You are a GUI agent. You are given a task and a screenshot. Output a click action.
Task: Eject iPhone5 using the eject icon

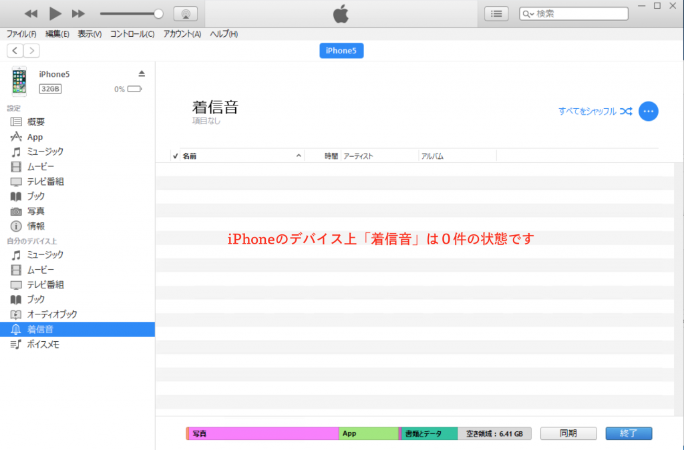pos(142,73)
